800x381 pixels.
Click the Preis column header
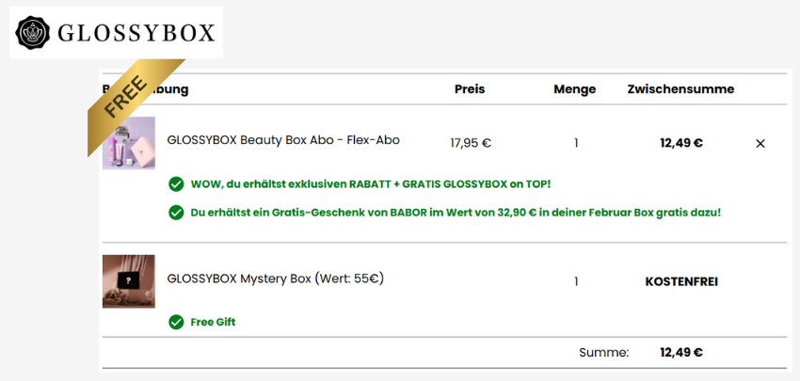point(470,89)
